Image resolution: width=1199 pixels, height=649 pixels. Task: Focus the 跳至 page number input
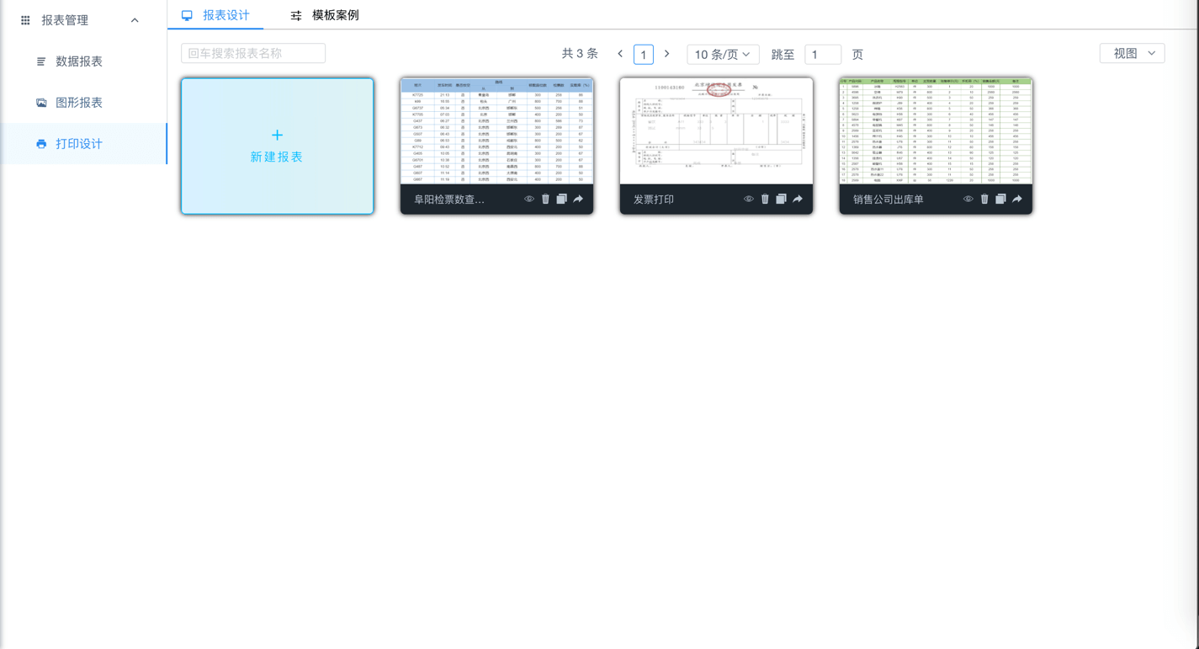pos(823,55)
